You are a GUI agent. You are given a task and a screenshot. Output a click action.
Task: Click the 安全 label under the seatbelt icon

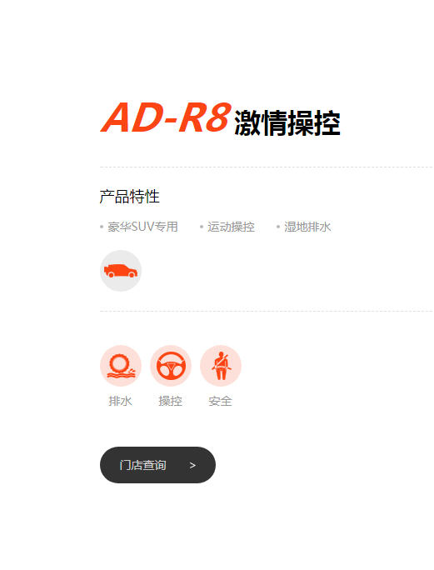(220, 402)
